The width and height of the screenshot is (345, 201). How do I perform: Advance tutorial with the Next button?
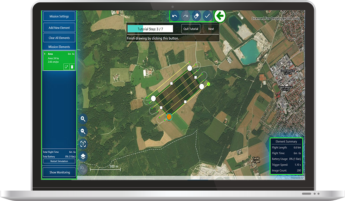point(211,29)
